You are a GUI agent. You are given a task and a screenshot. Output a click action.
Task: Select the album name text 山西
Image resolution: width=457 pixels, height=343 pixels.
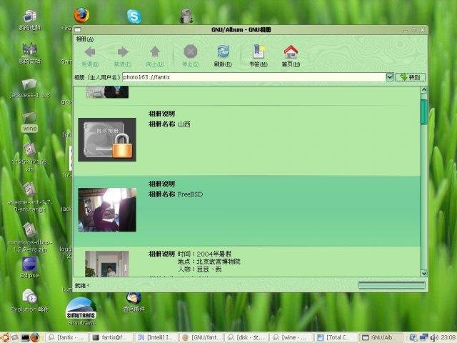tap(184, 124)
